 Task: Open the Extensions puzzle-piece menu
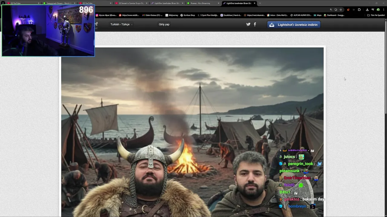[x=359, y=10]
